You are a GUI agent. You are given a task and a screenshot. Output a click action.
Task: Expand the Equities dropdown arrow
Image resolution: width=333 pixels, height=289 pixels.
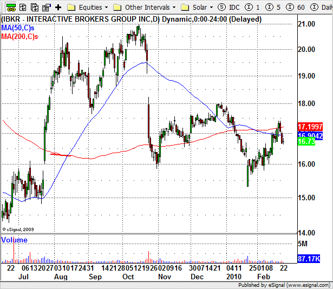click(107, 8)
